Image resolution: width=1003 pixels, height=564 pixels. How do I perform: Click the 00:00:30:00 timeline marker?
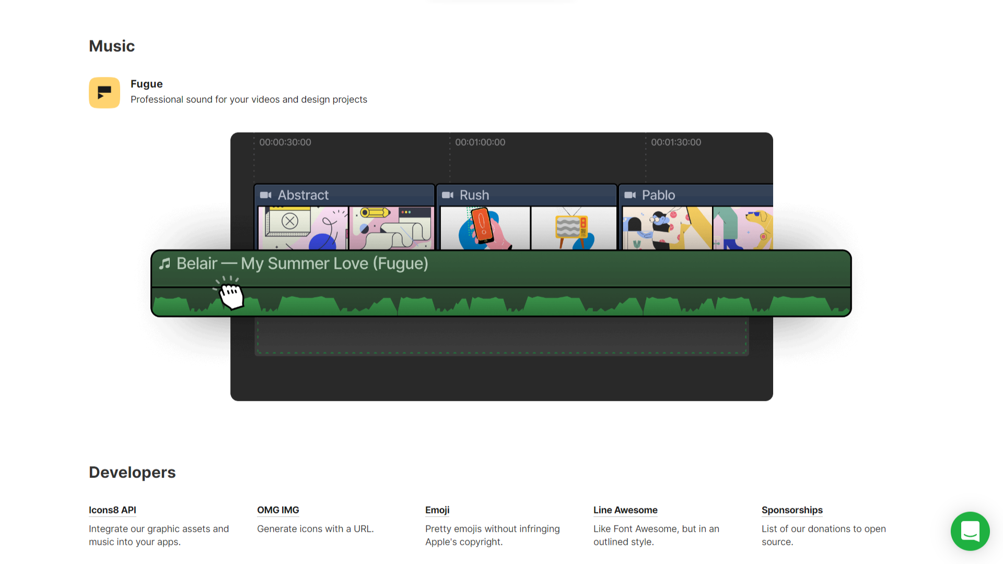coord(285,142)
